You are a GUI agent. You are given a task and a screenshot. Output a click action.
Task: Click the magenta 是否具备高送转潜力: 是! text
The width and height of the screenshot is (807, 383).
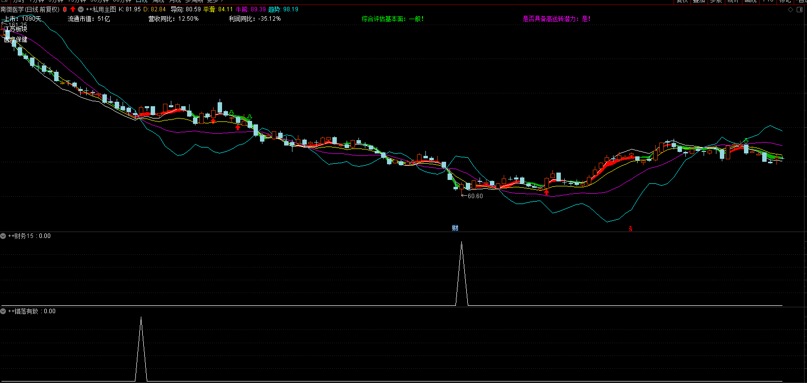(556, 19)
